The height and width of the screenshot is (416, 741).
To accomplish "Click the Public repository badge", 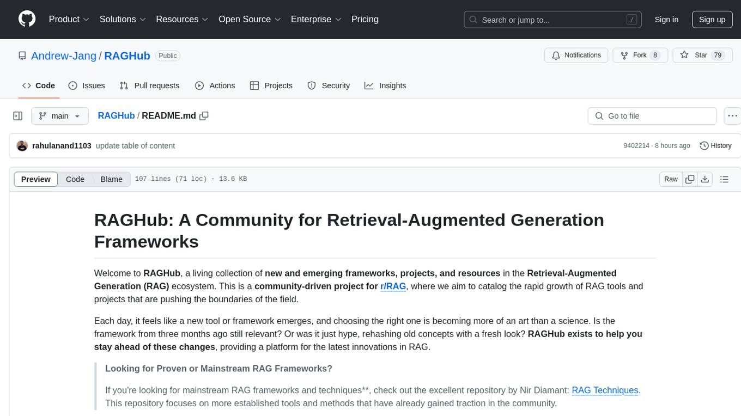I will (x=167, y=56).
